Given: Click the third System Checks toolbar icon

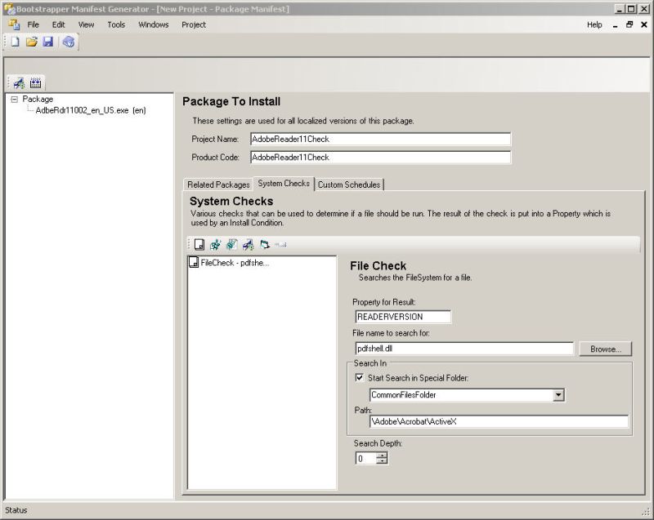Looking at the screenshot, I should coord(232,244).
